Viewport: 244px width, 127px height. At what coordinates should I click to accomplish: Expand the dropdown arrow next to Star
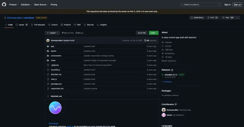[237, 18]
